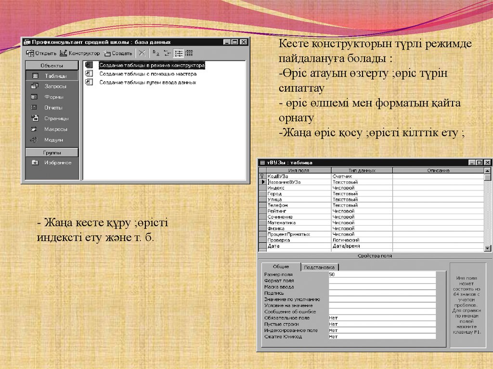The width and height of the screenshot is (493, 369).
Task: Select the КодВУЗа field name cell
Action: coord(298,177)
